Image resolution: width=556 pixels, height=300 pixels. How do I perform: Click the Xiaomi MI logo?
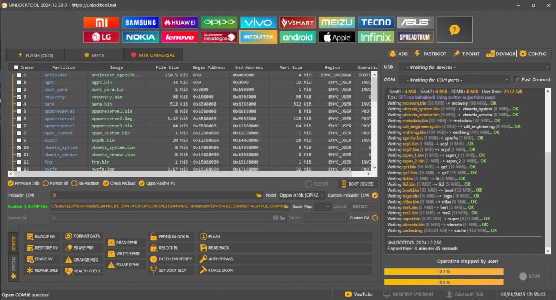click(101, 23)
